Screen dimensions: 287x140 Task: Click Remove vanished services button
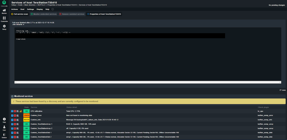(72, 14)
